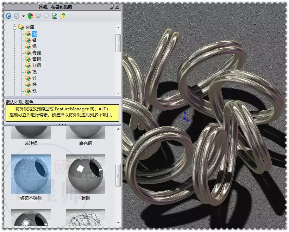Click the Create New Folder icon
Screen dimensions: 289x232
(x=38, y=16)
